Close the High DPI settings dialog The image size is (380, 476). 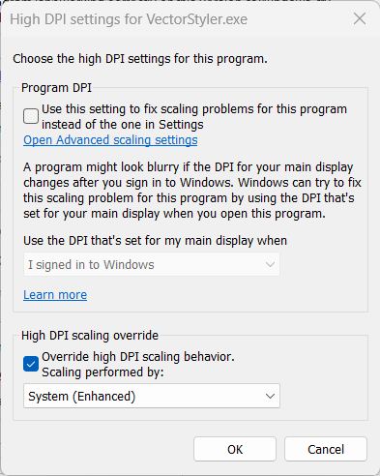click(x=360, y=18)
